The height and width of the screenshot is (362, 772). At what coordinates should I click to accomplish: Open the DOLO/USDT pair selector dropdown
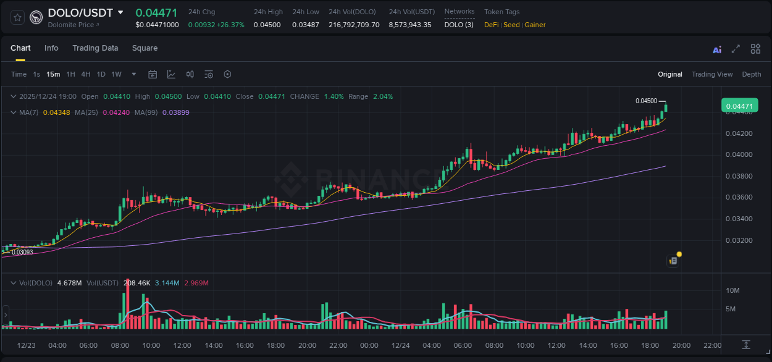121,12
